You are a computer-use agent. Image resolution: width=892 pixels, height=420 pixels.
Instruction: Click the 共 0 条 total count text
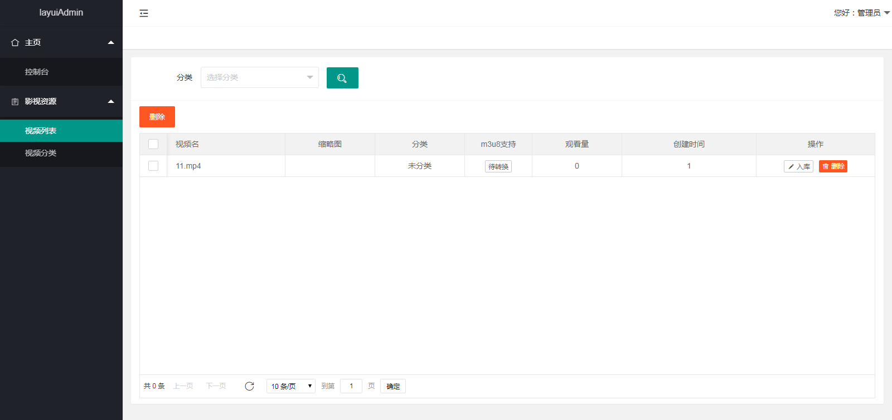(x=154, y=386)
